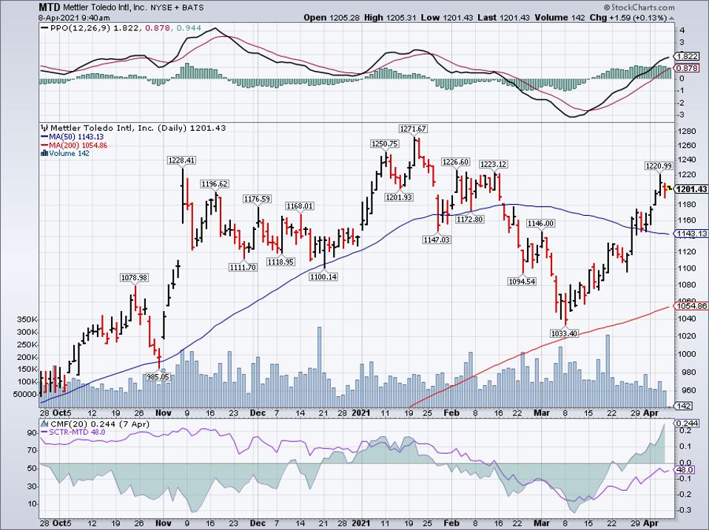Click the 350K volume axis label
Image resolution: width=709 pixels, height=530 pixels.
(27, 319)
